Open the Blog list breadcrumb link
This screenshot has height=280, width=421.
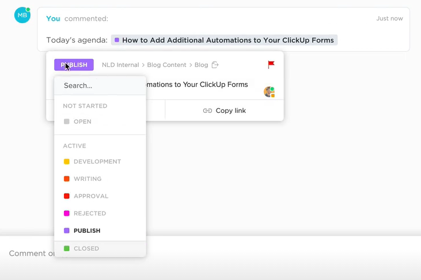[x=201, y=65]
